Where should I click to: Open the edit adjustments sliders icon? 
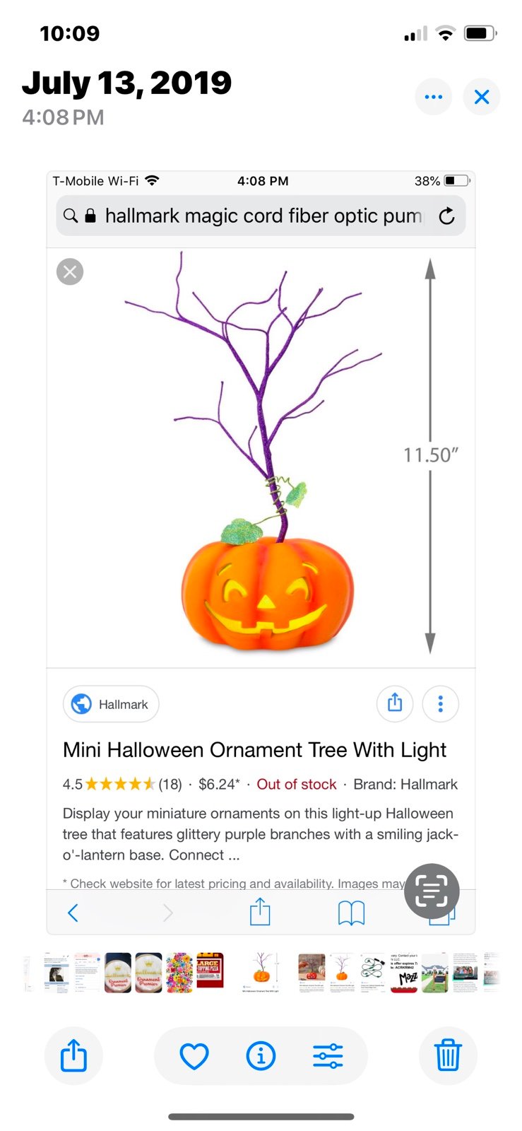point(328,1056)
